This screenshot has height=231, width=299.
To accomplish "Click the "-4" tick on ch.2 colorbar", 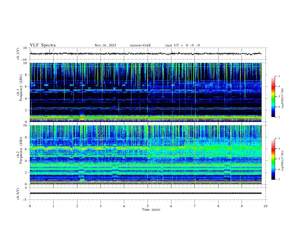I will pyautogui.click(x=278, y=149).
